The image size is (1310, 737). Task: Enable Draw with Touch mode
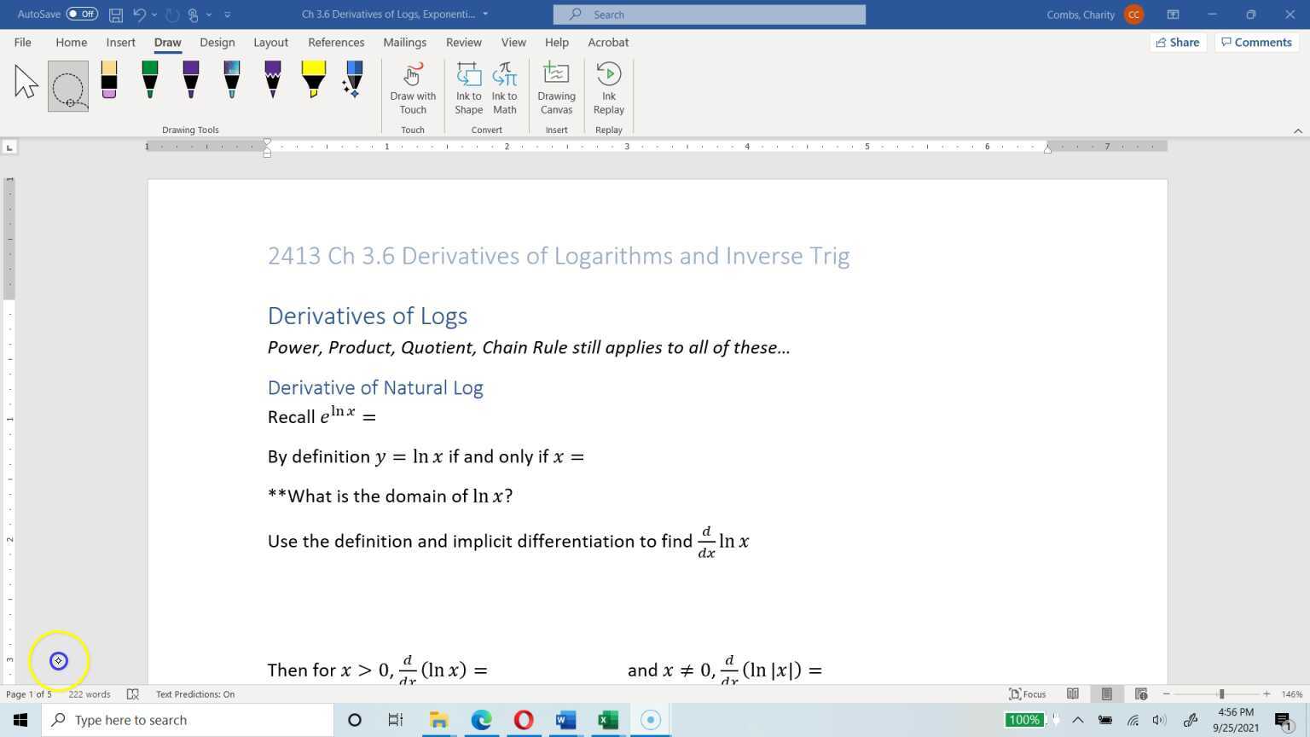pos(413,88)
